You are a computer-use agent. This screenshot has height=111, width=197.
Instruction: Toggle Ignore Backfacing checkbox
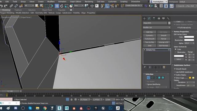[x=146, y=84]
